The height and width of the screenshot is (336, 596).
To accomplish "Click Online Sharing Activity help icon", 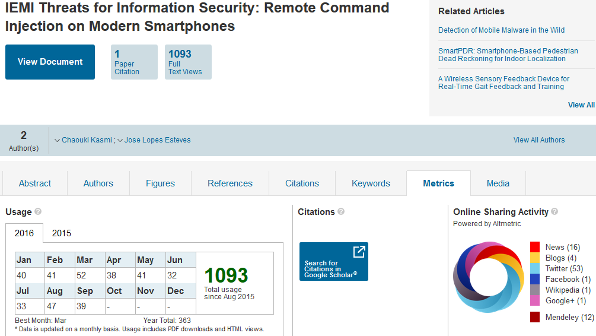I will point(554,212).
